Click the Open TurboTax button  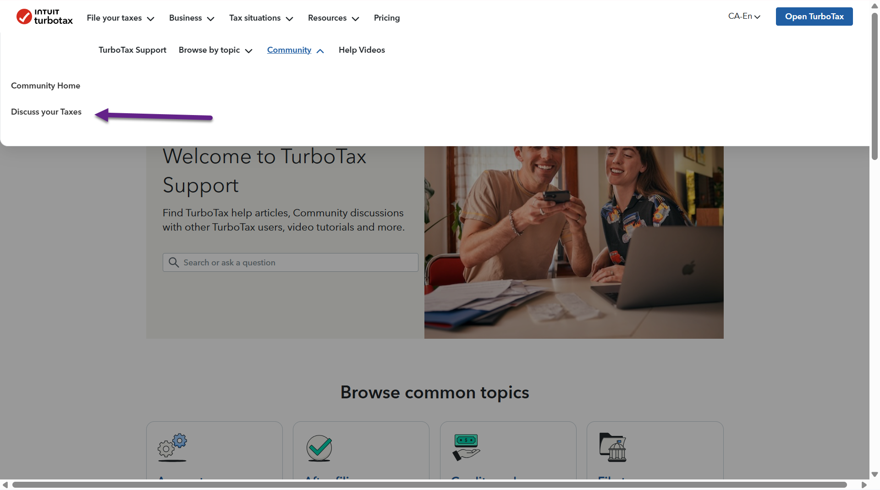coord(814,17)
